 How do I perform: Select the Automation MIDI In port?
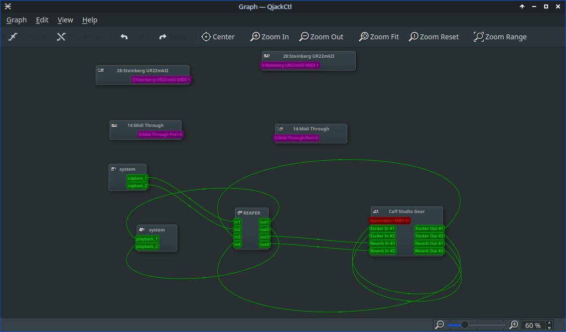[x=390, y=221]
